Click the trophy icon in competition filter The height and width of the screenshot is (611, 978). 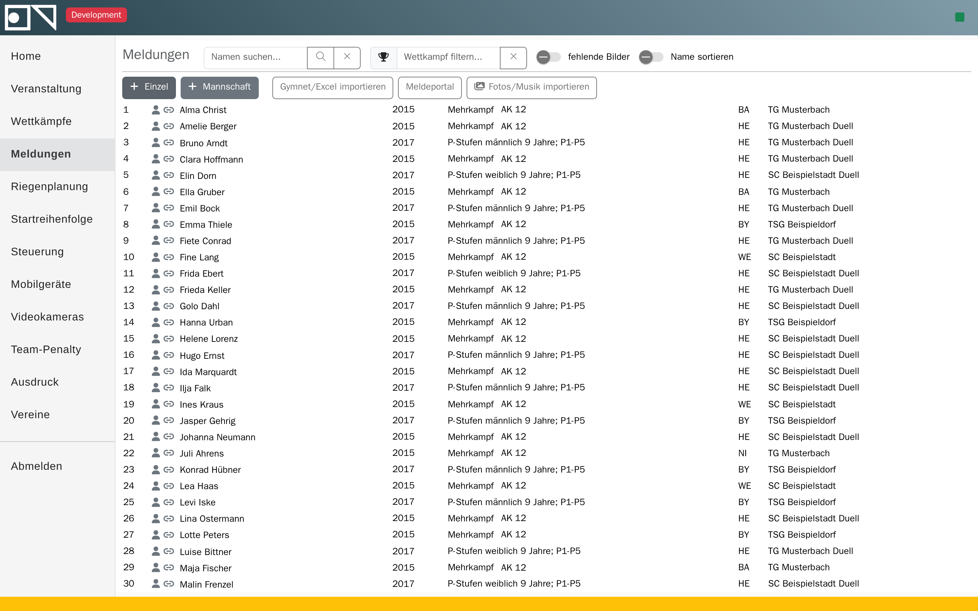pyautogui.click(x=383, y=57)
